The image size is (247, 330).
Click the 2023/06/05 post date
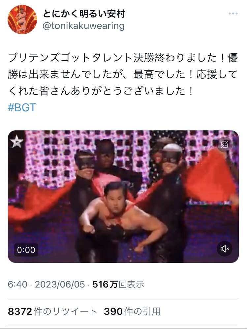tap(60, 285)
